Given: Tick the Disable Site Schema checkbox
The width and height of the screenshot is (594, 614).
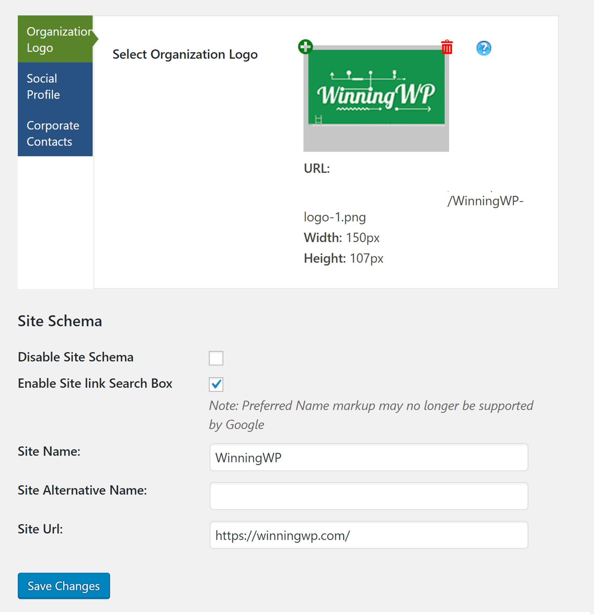Looking at the screenshot, I should (216, 358).
